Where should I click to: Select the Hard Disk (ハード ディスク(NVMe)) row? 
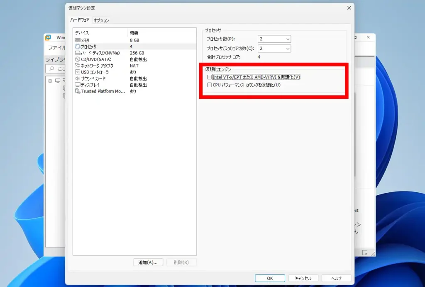pyautogui.click(x=134, y=53)
